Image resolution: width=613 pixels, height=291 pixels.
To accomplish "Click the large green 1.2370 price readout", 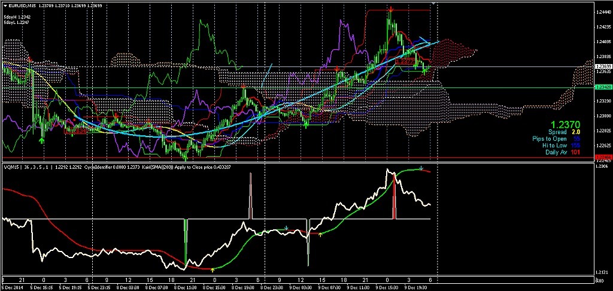I will pos(566,125).
